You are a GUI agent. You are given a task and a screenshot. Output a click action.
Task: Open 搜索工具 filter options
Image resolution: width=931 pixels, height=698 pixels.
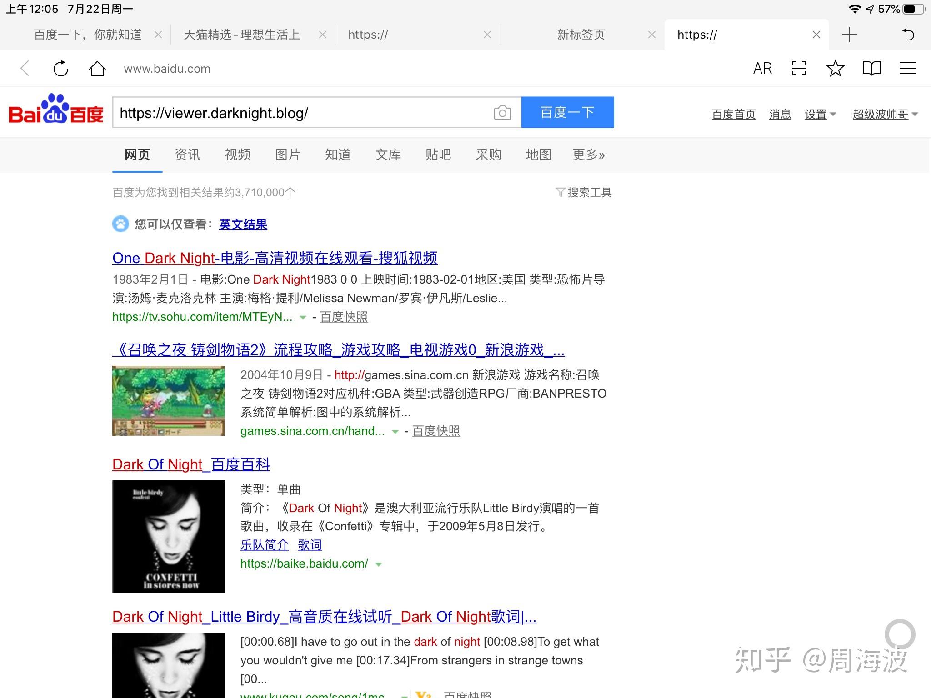tap(584, 192)
